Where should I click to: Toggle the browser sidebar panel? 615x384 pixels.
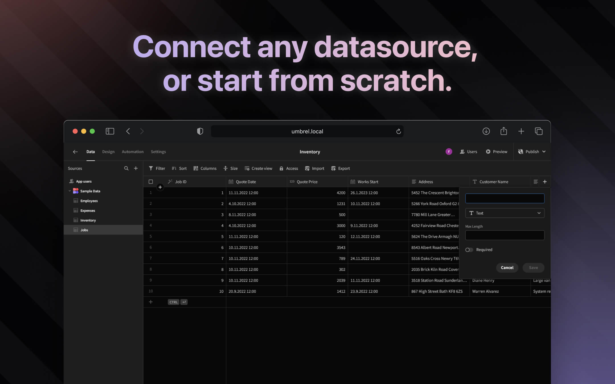click(110, 131)
